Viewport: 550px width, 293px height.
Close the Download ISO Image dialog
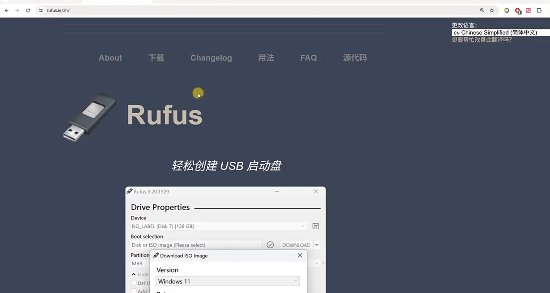coord(300,256)
